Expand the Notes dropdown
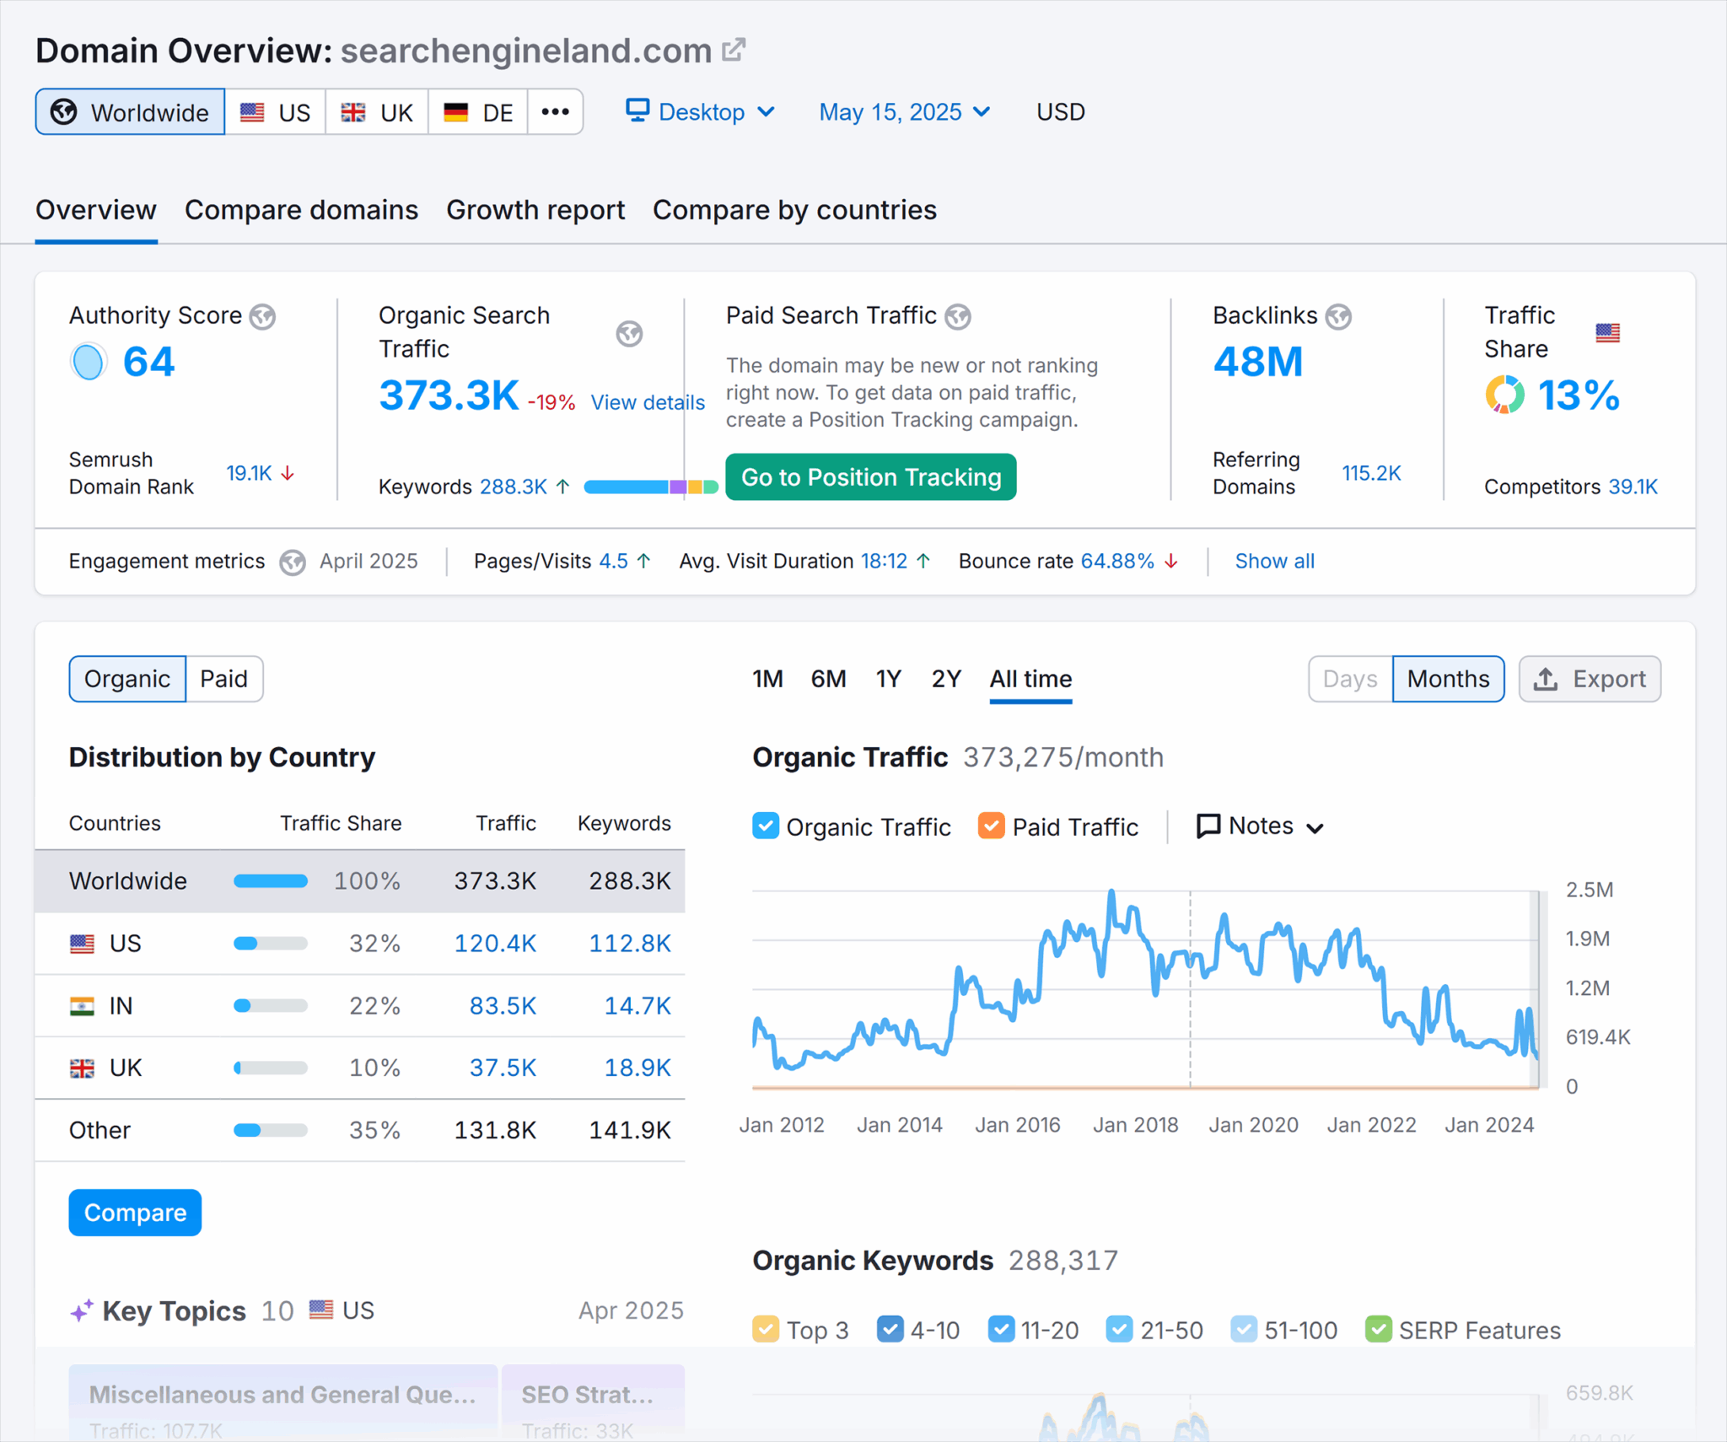 [1260, 826]
